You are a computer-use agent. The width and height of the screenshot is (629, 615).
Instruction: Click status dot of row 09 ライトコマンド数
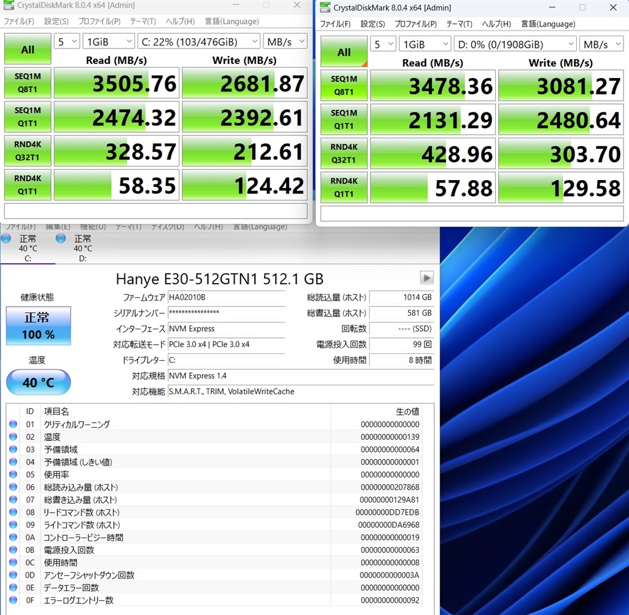(x=14, y=524)
